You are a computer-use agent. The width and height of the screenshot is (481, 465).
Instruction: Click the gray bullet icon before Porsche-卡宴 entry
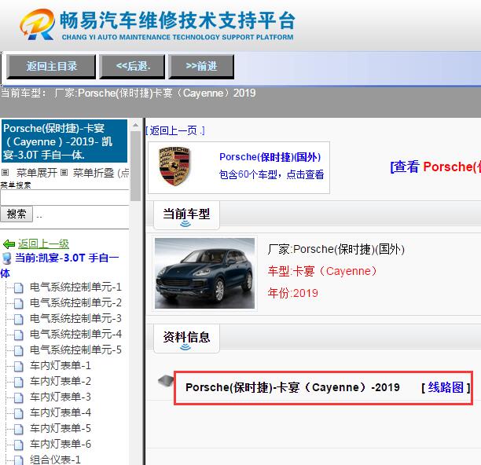(166, 381)
